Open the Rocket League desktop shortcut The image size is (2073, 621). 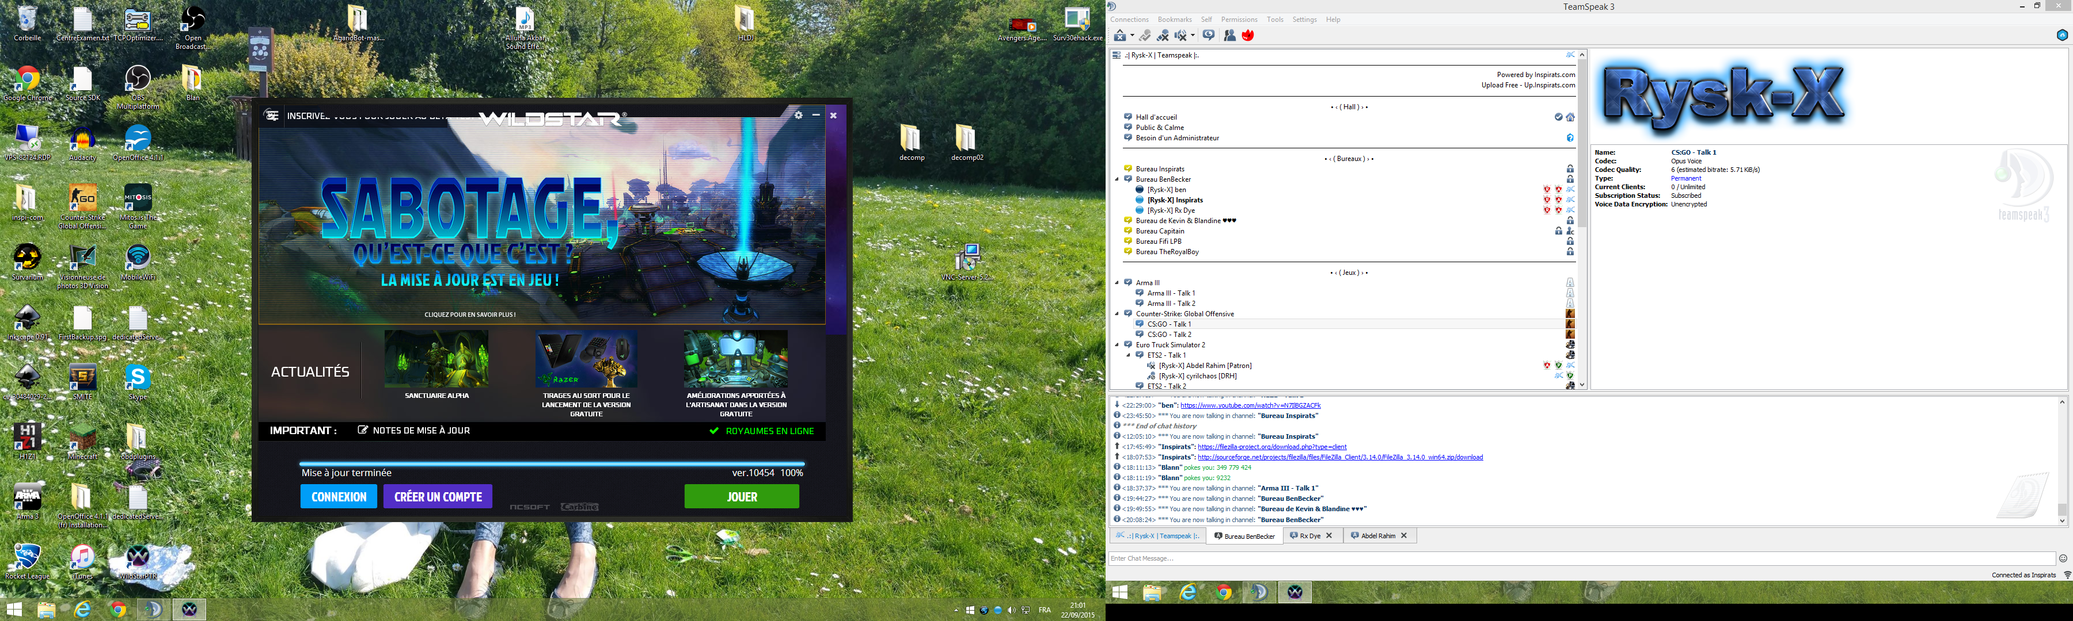click(x=28, y=562)
